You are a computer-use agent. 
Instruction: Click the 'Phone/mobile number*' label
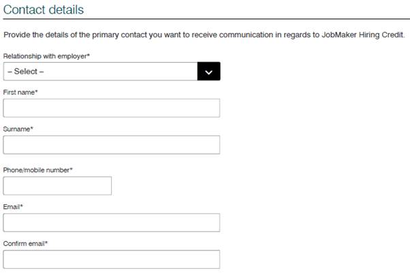tap(38, 170)
